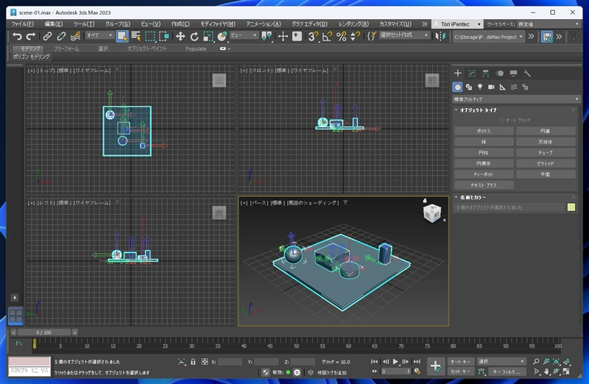This screenshot has width=589, height=384.
Task: Click the Unlink Selection broken-chain icon
Action: [61, 36]
